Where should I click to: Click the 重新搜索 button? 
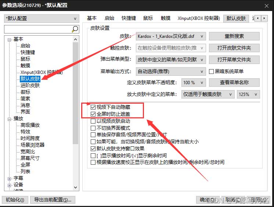click(234, 36)
